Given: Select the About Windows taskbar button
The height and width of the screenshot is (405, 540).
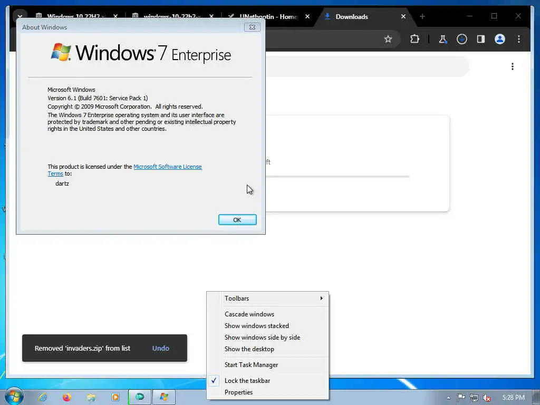Looking at the screenshot, I should pyautogui.click(x=164, y=397).
